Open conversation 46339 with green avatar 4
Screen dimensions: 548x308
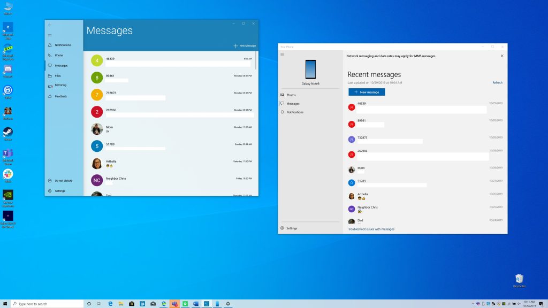[171, 60]
